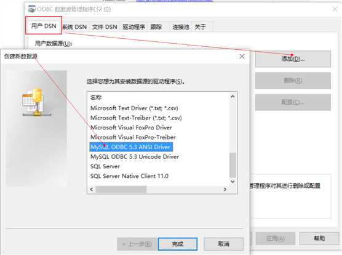Switch to the 用户 DSN tab

click(x=44, y=26)
